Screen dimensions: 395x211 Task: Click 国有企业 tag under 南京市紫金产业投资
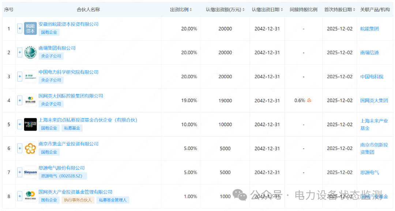[x=49, y=152]
